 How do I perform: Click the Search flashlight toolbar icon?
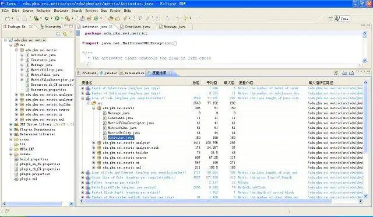[125, 18]
